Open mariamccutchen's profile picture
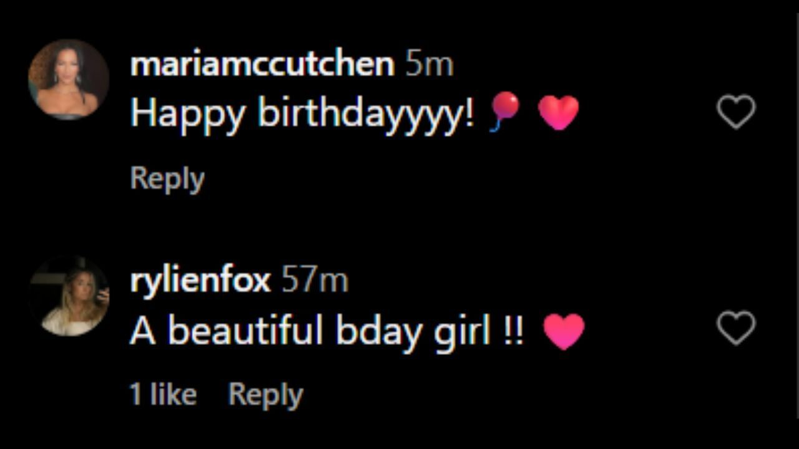 tap(69, 79)
